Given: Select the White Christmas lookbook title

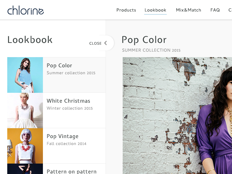Looking at the screenshot, I should pyautogui.click(x=68, y=101).
